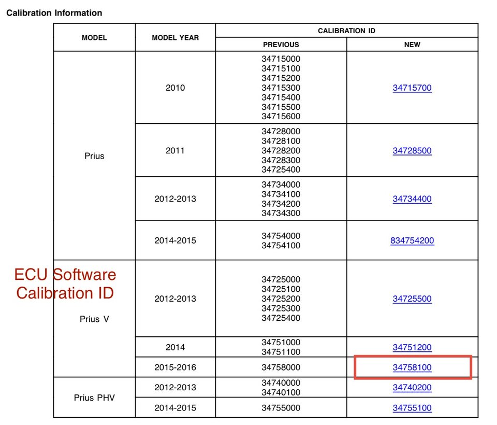This screenshot has height=425, width=497.
Task: Select the 2010 model year cell
Action: [176, 88]
